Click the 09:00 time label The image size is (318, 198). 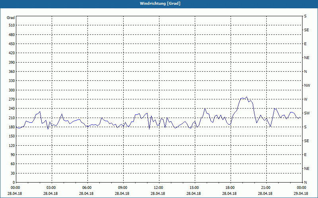[123, 188]
